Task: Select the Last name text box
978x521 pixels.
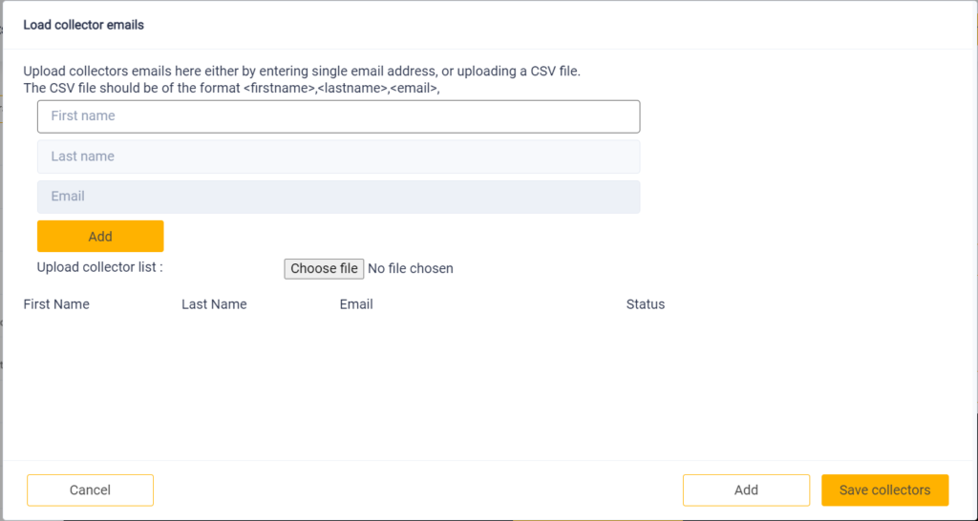Action: [339, 156]
